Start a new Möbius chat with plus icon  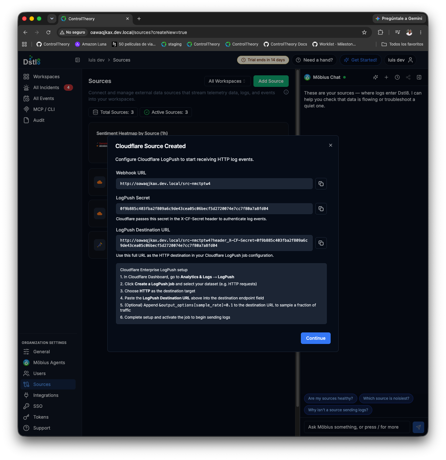[386, 77]
